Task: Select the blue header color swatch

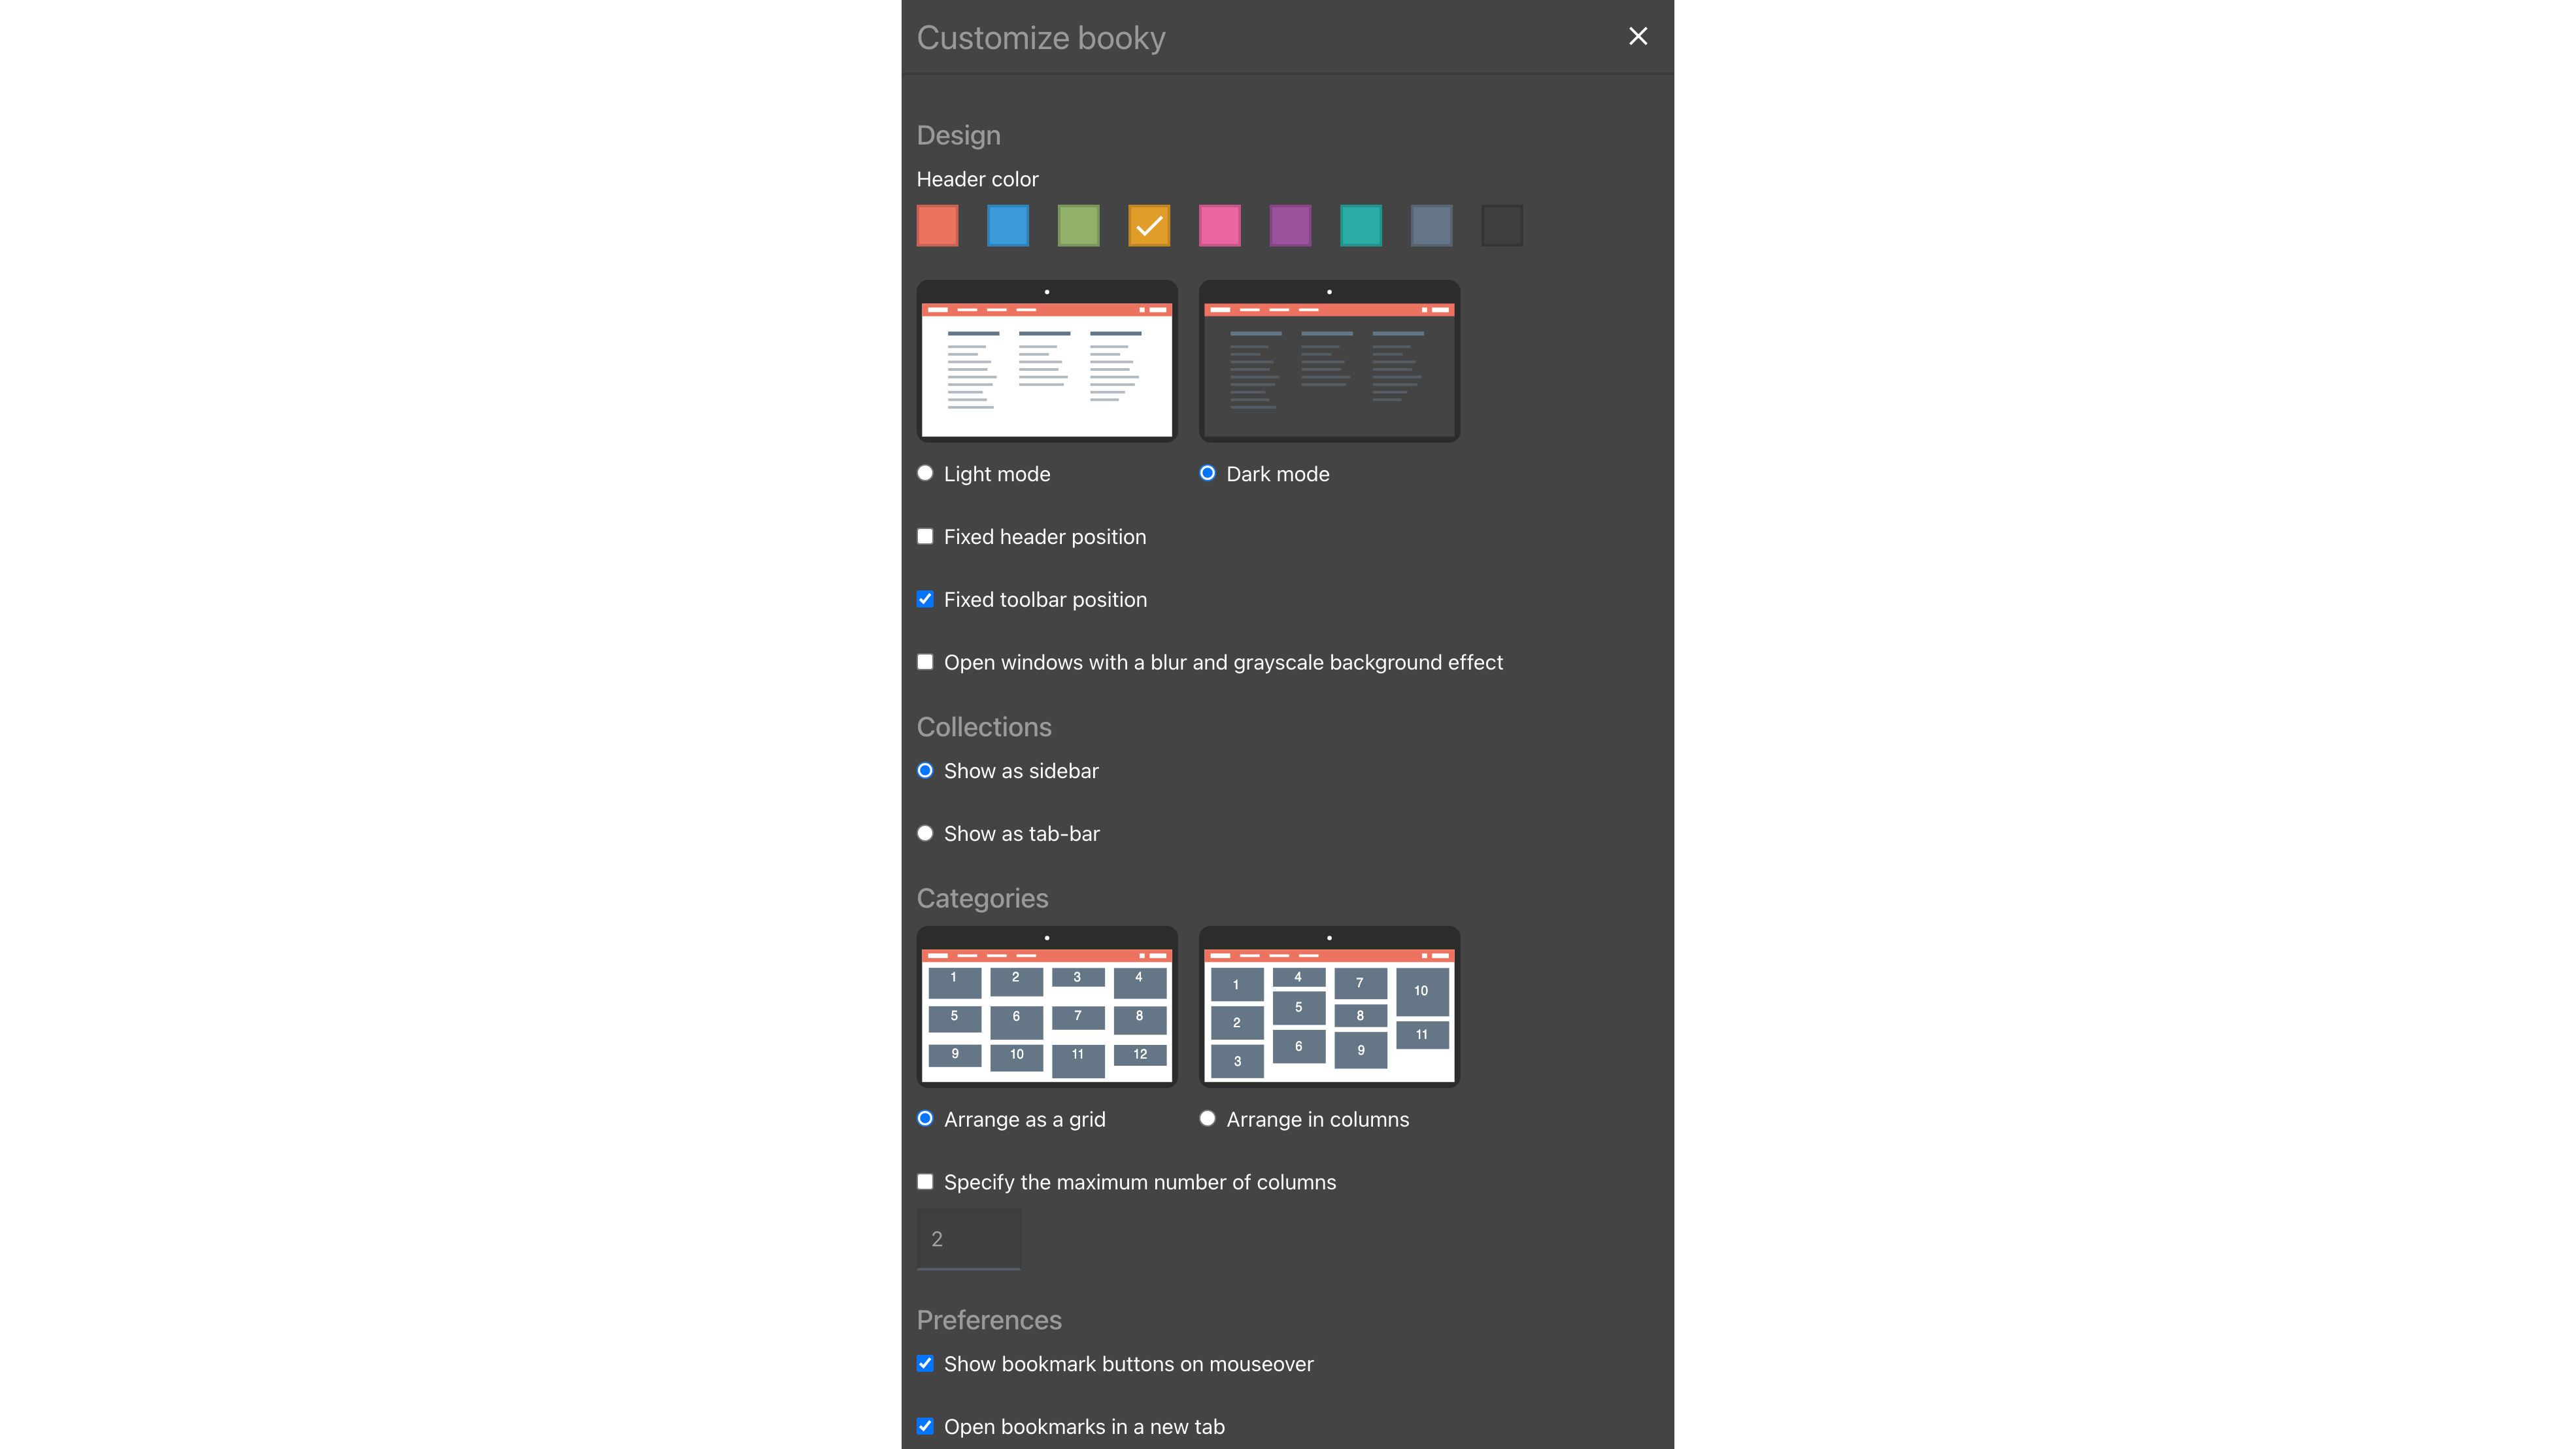Action: point(1007,225)
